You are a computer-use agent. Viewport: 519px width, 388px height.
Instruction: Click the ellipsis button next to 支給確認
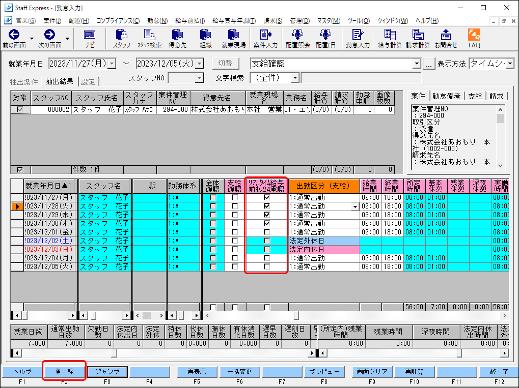[429, 64]
